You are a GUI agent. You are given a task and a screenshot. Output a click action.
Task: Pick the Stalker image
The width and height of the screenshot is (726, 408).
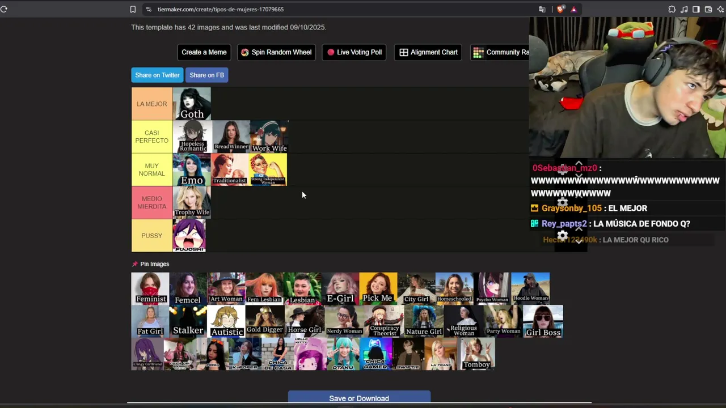(188, 321)
